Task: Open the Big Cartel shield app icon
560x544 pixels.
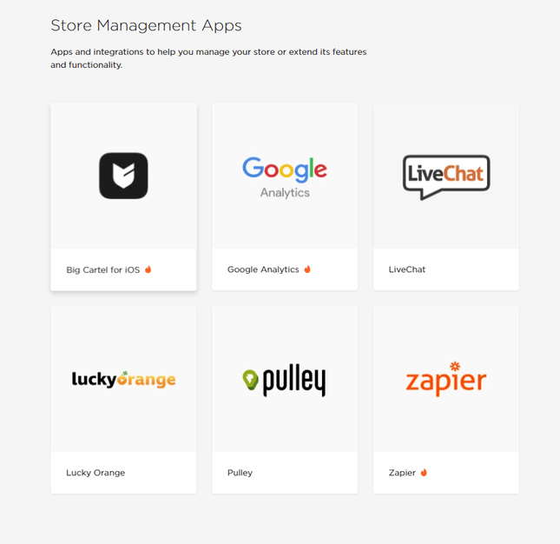Action: pyautogui.click(x=123, y=176)
